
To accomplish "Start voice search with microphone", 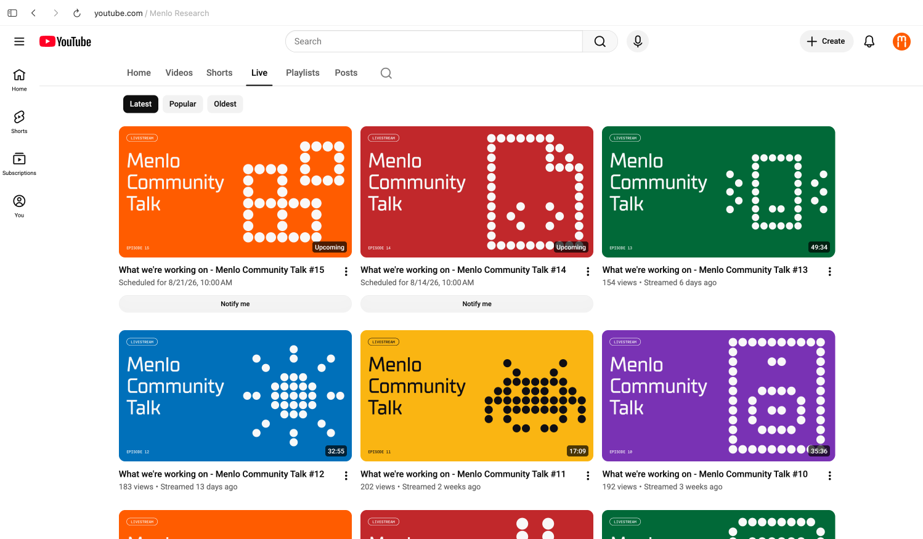I will pos(638,41).
